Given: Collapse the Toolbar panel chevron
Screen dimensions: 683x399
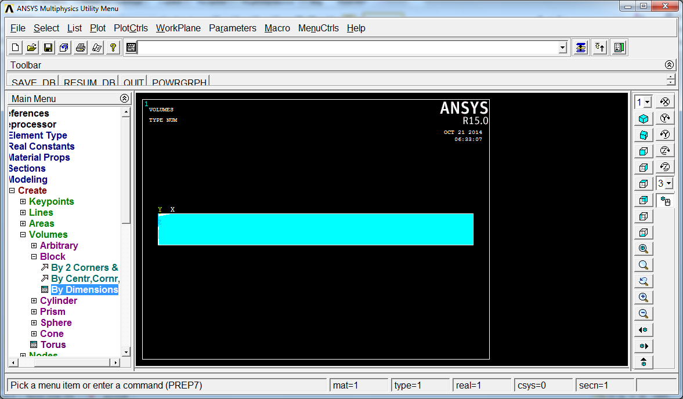Looking at the screenshot, I should [x=670, y=65].
